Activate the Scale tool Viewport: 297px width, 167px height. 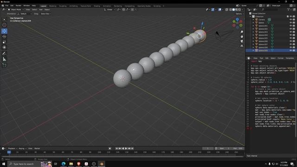pos(4,42)
